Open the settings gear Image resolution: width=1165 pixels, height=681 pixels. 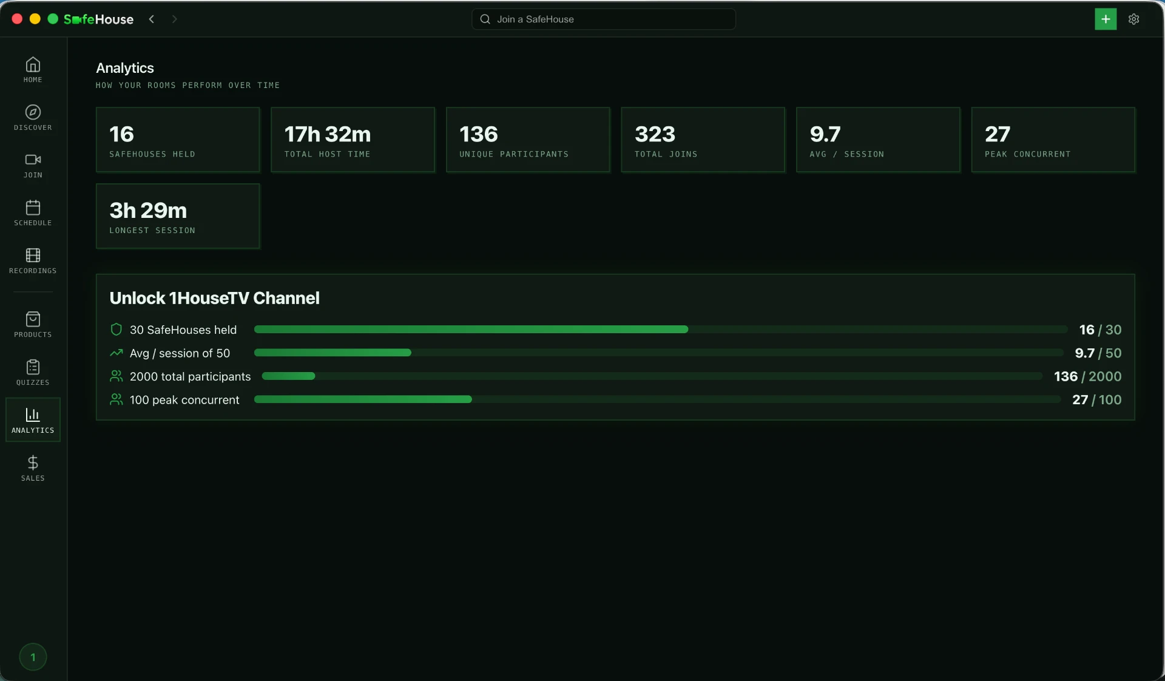pos(1133,19)
